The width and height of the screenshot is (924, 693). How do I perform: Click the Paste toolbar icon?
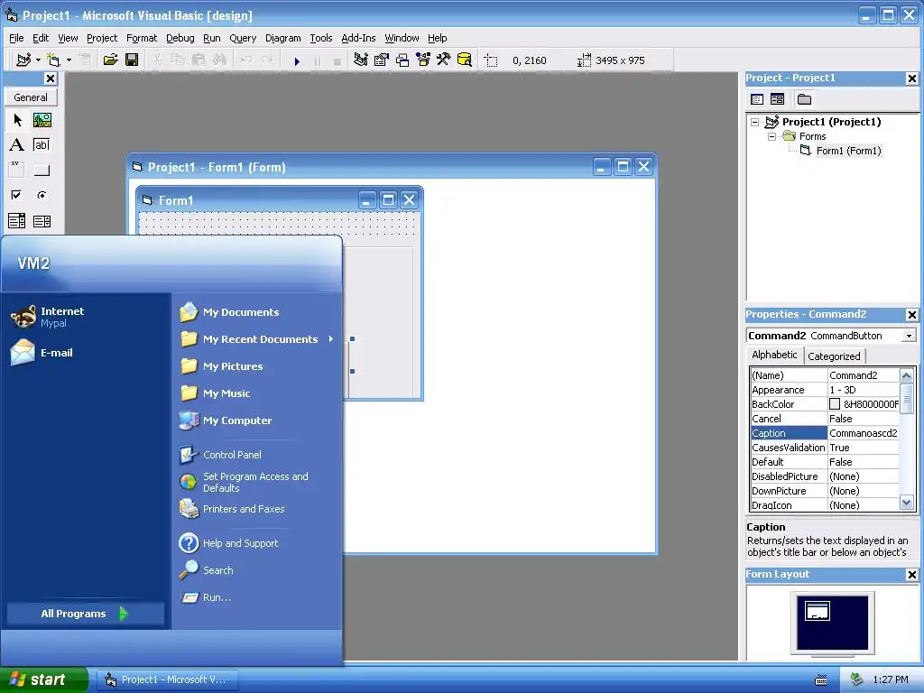click(199, 60)
